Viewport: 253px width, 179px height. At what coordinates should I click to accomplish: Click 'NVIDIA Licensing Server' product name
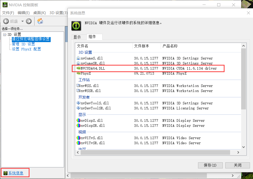[x=185, y=108]
